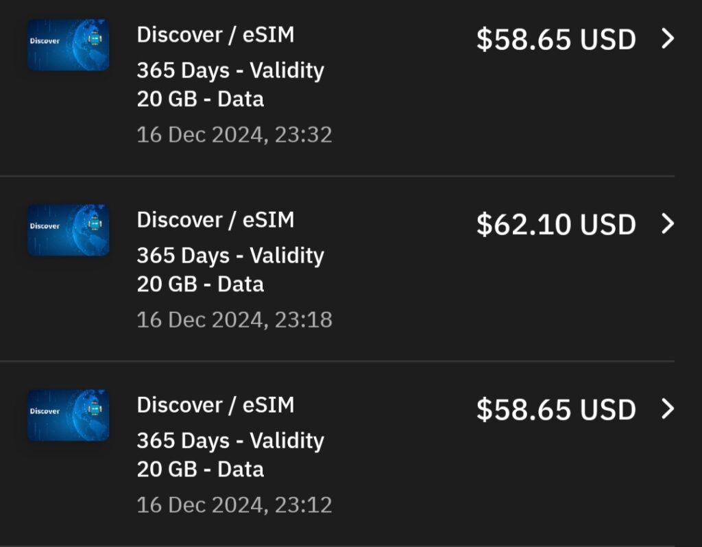The height and width of the screenshot is (547, 702).
Task: Click the "Discover / eSIM" title of the 23:12 order
Action: tap(215, 405)
